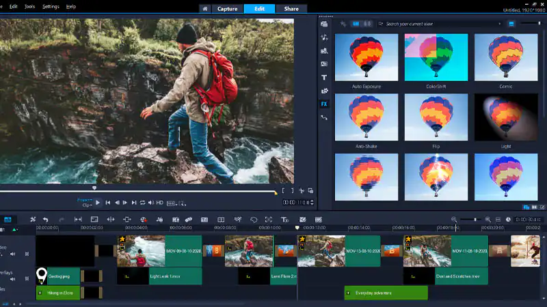Expand the filter gallery category dropdown arrow
This screenshot has height=307, width=547.
(500, 24)
